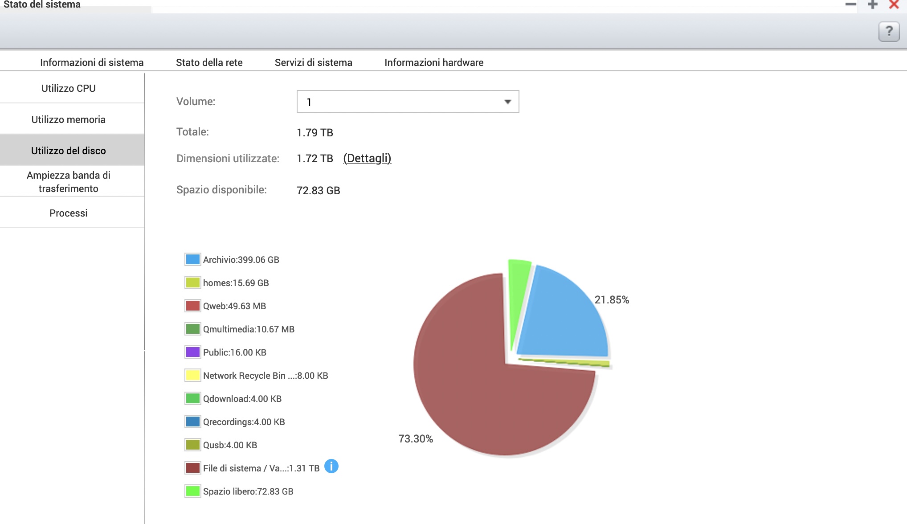Select Utilizzo CPU in sidebar
Screen dimensions: 907x524
69,88
